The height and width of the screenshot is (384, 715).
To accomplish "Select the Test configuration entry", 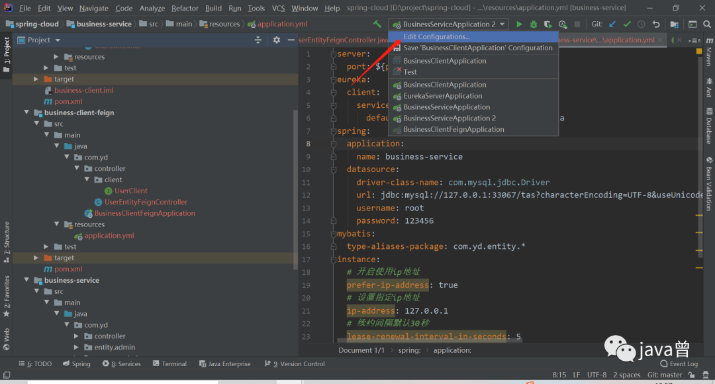I will pyautogui.click(x=473, y=72).
